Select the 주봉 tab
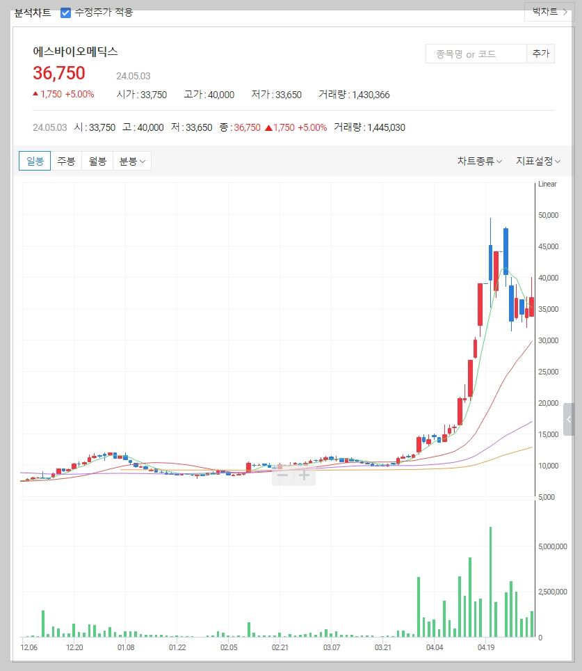582x671 pixels. (66, 161)
